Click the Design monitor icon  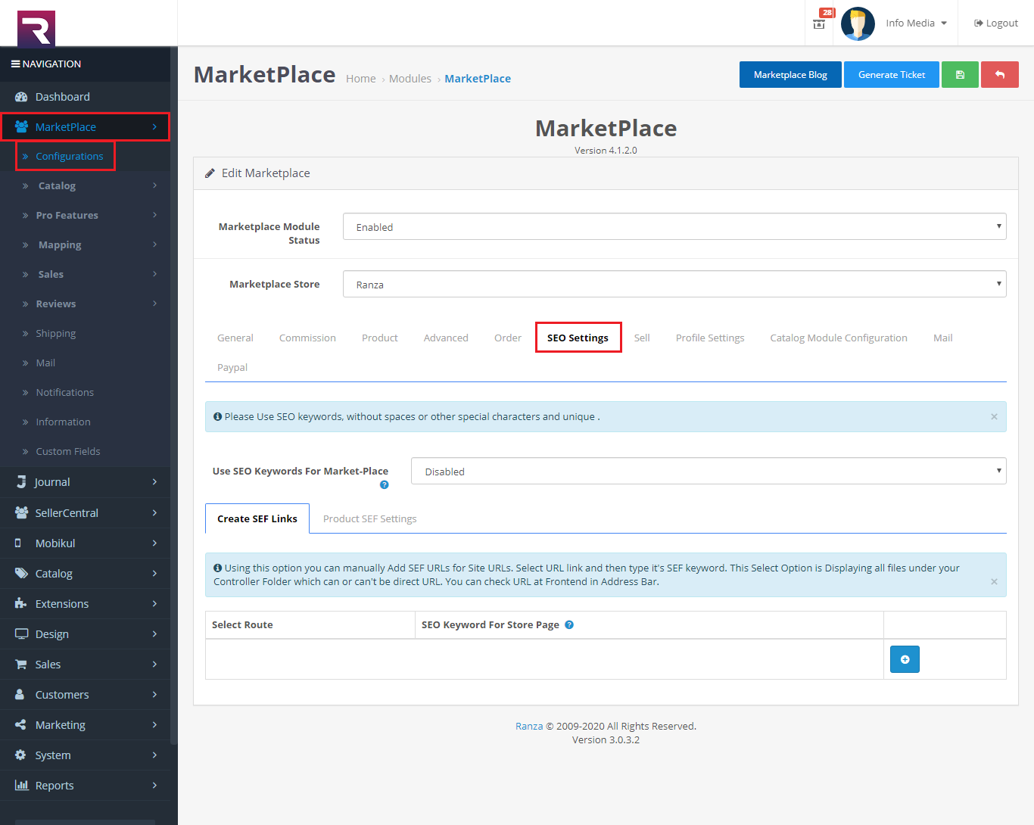[21, 634]
